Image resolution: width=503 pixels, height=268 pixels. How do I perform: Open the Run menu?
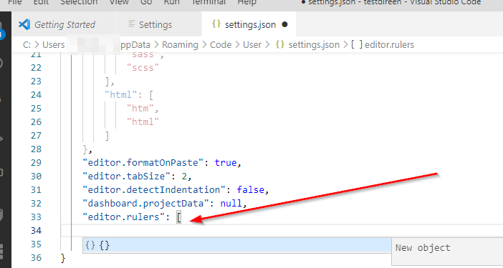tap(172, 2)
